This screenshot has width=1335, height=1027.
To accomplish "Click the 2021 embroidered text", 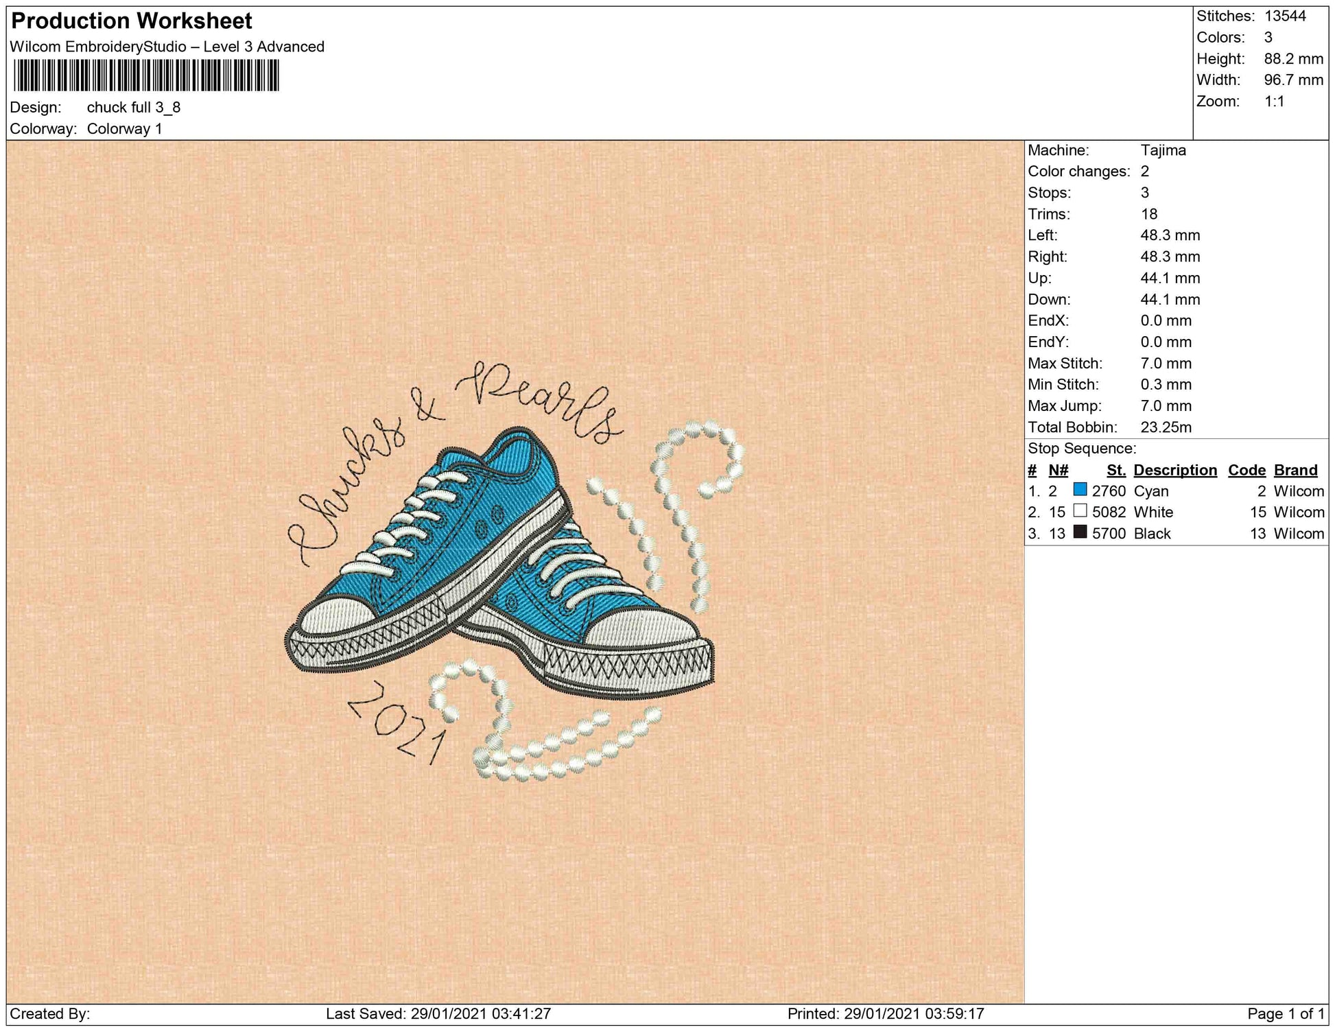I will pos(397,722).
